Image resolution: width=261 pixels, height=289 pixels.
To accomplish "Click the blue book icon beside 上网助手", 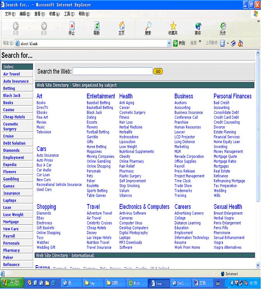I will click(x=233, y=44).
